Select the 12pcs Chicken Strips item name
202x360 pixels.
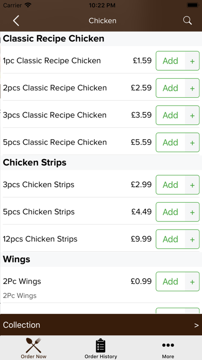pos(40,239)
